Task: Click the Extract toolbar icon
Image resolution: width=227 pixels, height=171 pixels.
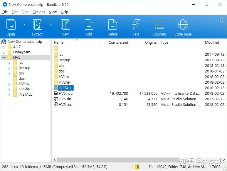Action: click(38, 24)
